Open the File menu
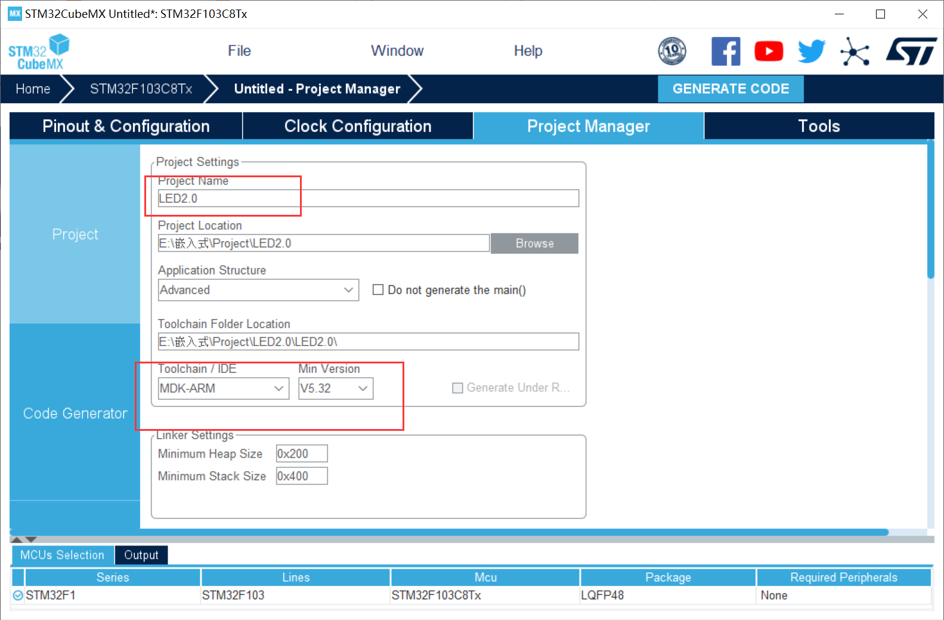This screenshot has height=620, width=944. pos(239,51)
